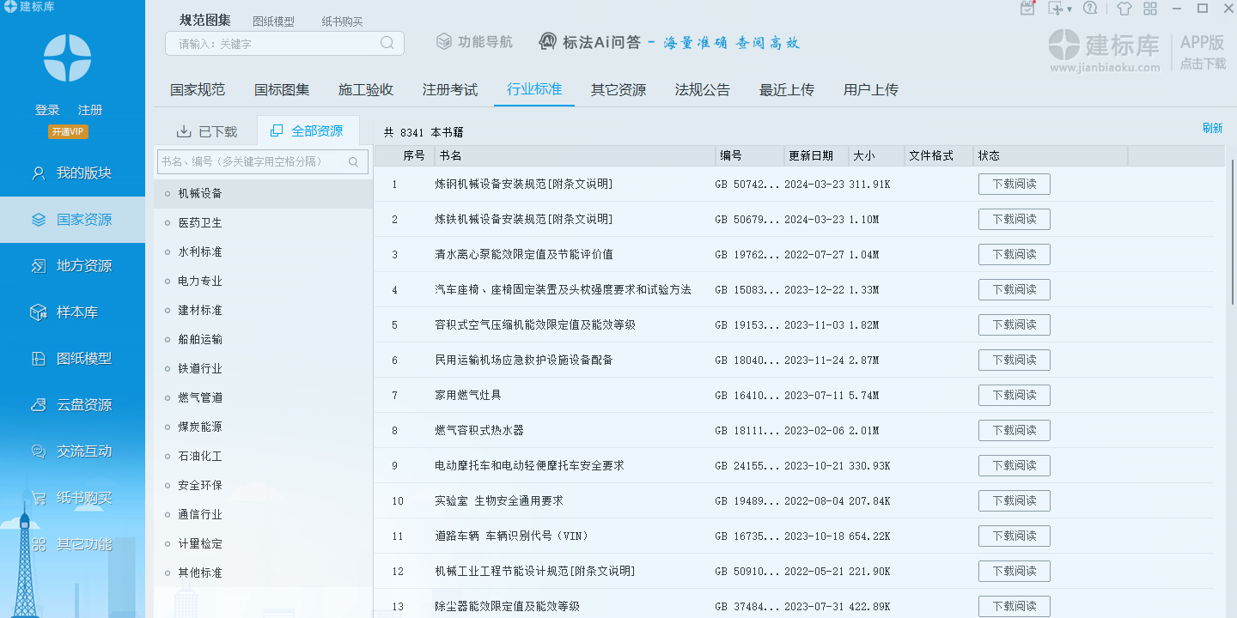Expand the screenshot tool dropdown arrow
The width and height of the screenshot is (1237, 618).
(1069, 9)
